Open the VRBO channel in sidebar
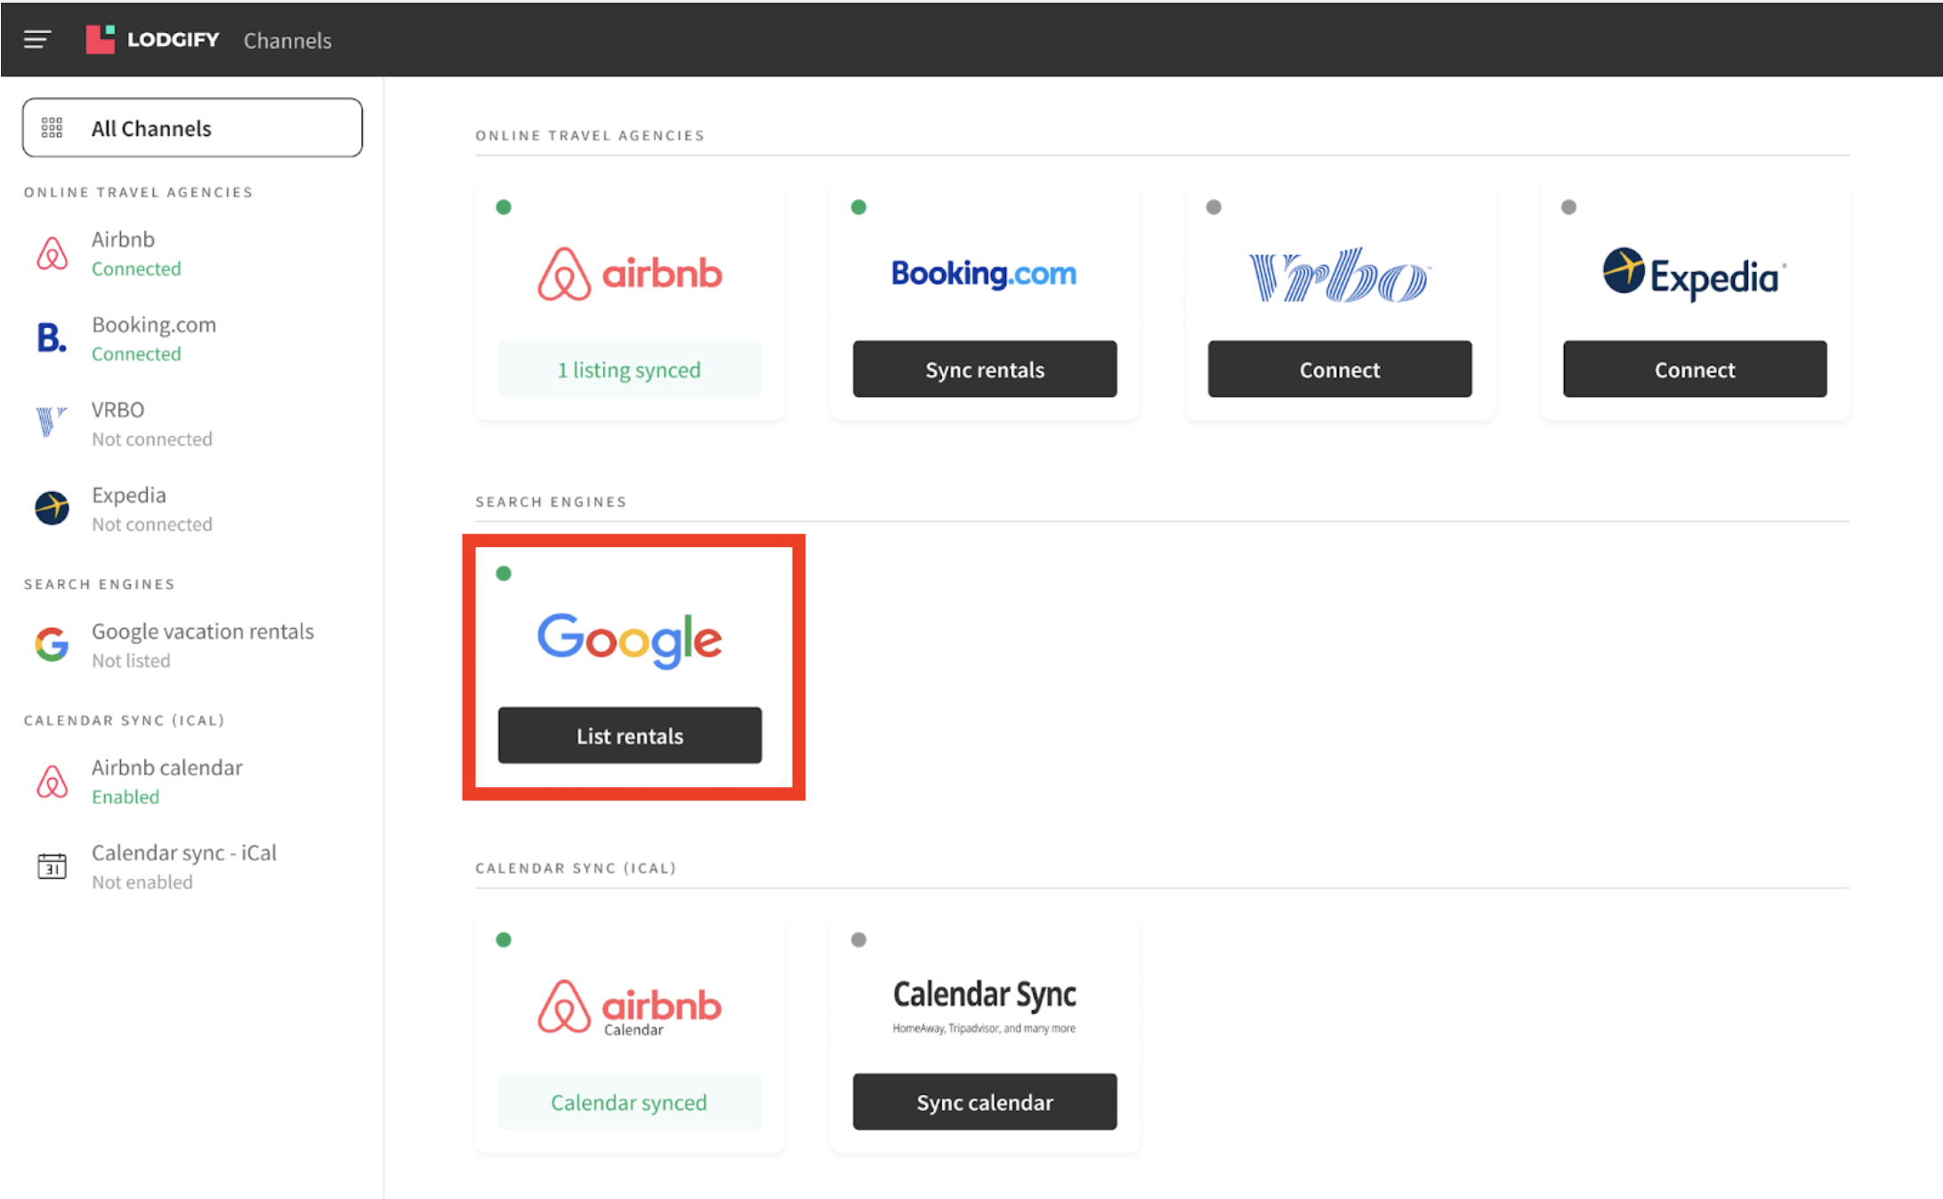 pos(192,423)
